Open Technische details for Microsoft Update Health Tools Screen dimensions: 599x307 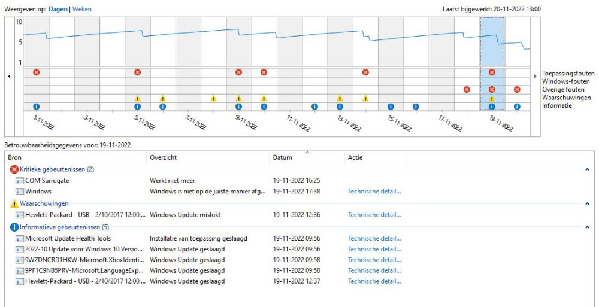point(374,238)
